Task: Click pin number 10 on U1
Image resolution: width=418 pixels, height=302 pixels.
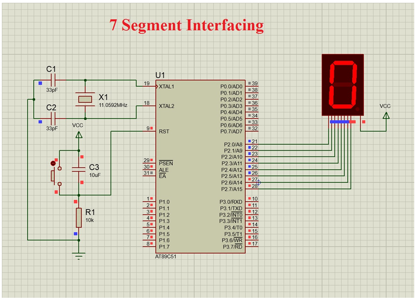Action: pyautogui.click(x=255, y=199)
